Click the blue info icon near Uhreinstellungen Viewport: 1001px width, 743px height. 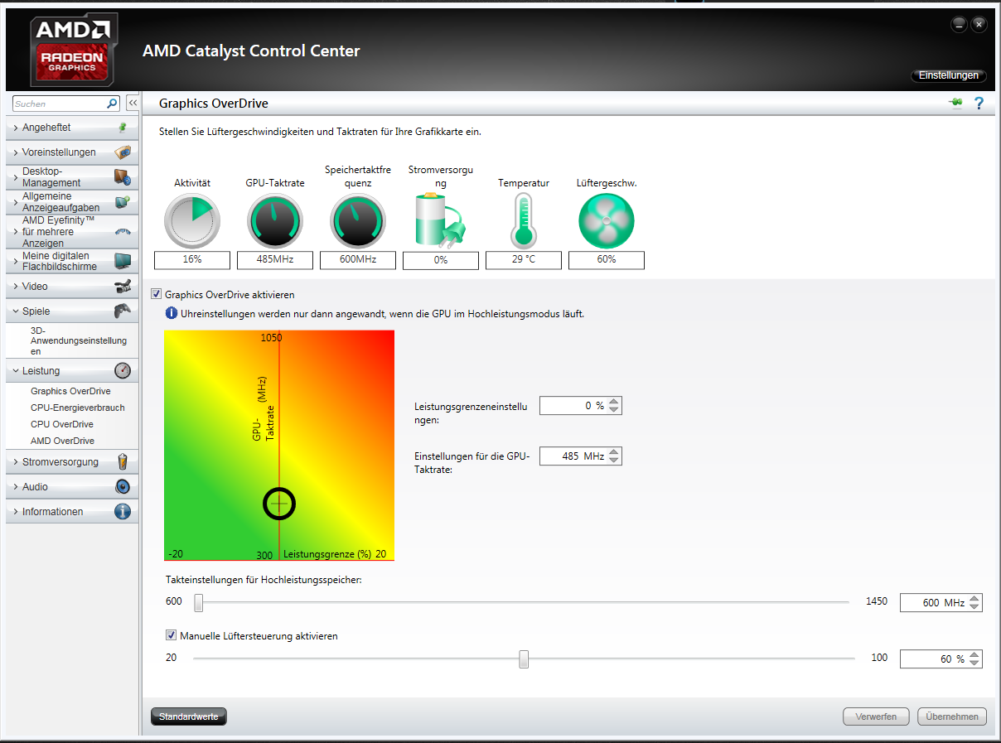tap(172, 313)
